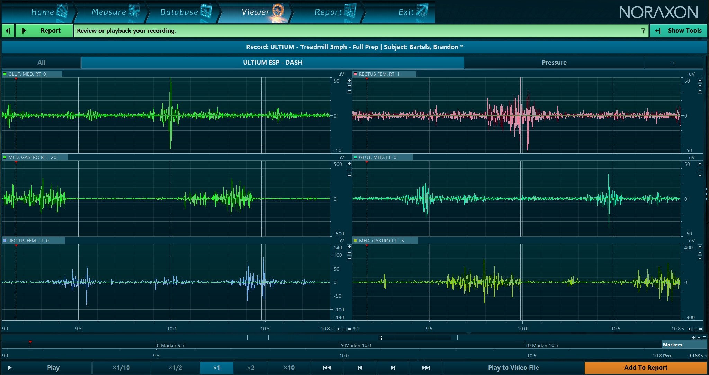Zoom in time axis below MED. GASTRO LT chart
Image resolution: width=709 pixels, height=375 pixels.
pos(689,329)
